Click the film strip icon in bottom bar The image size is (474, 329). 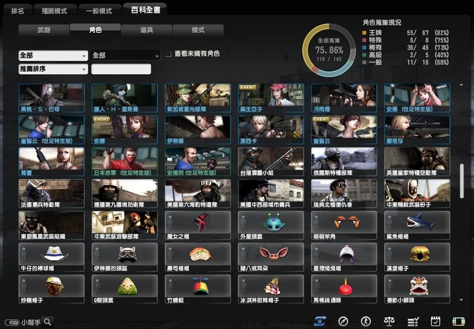(x=458, y=321)
